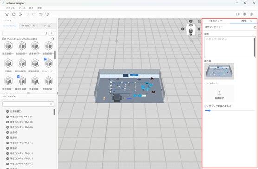Click the /Public Directory/FactVerseDLC path text
The width and height of the screenshot is (258, 169).
tap(22, 39)
